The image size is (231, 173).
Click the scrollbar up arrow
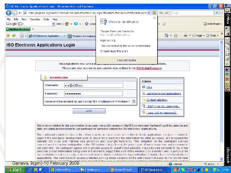(x=221, y=42)
